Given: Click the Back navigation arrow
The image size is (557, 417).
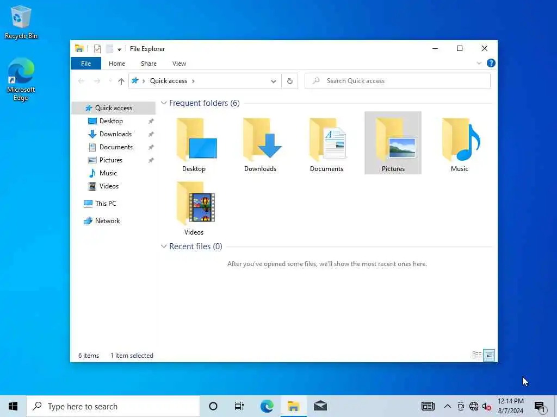Looking at the screenshot, I should [82, 81].
